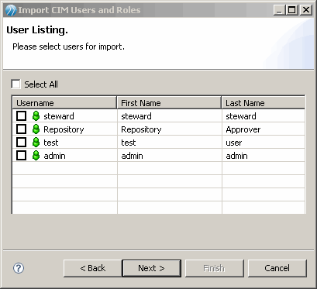Click the green user icon beside steward
Image resolution: width=317 pixels, height=289 pixels.
pyautogui.click(x=36, y=116)
